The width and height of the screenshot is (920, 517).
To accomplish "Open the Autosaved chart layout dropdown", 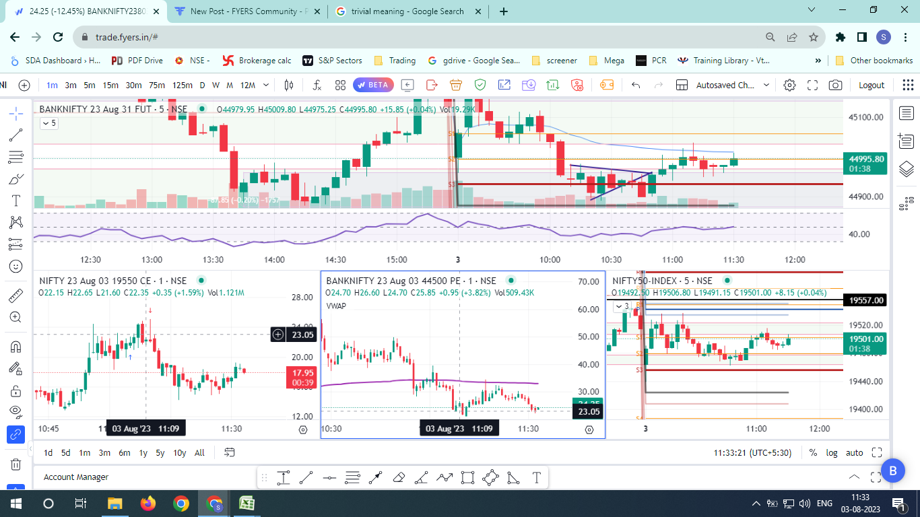I will (766, 85).
